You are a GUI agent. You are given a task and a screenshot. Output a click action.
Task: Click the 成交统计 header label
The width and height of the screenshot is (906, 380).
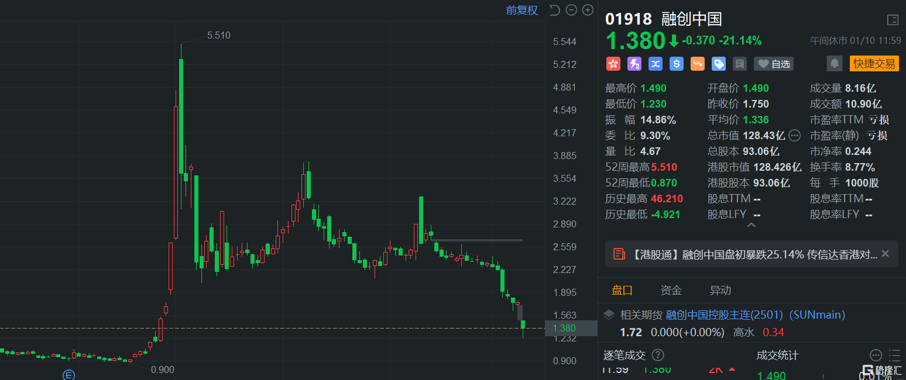[777, 355]
